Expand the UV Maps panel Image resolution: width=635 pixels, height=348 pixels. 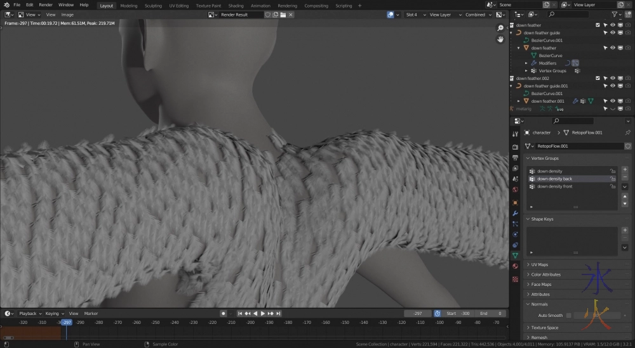click(540, 264)
